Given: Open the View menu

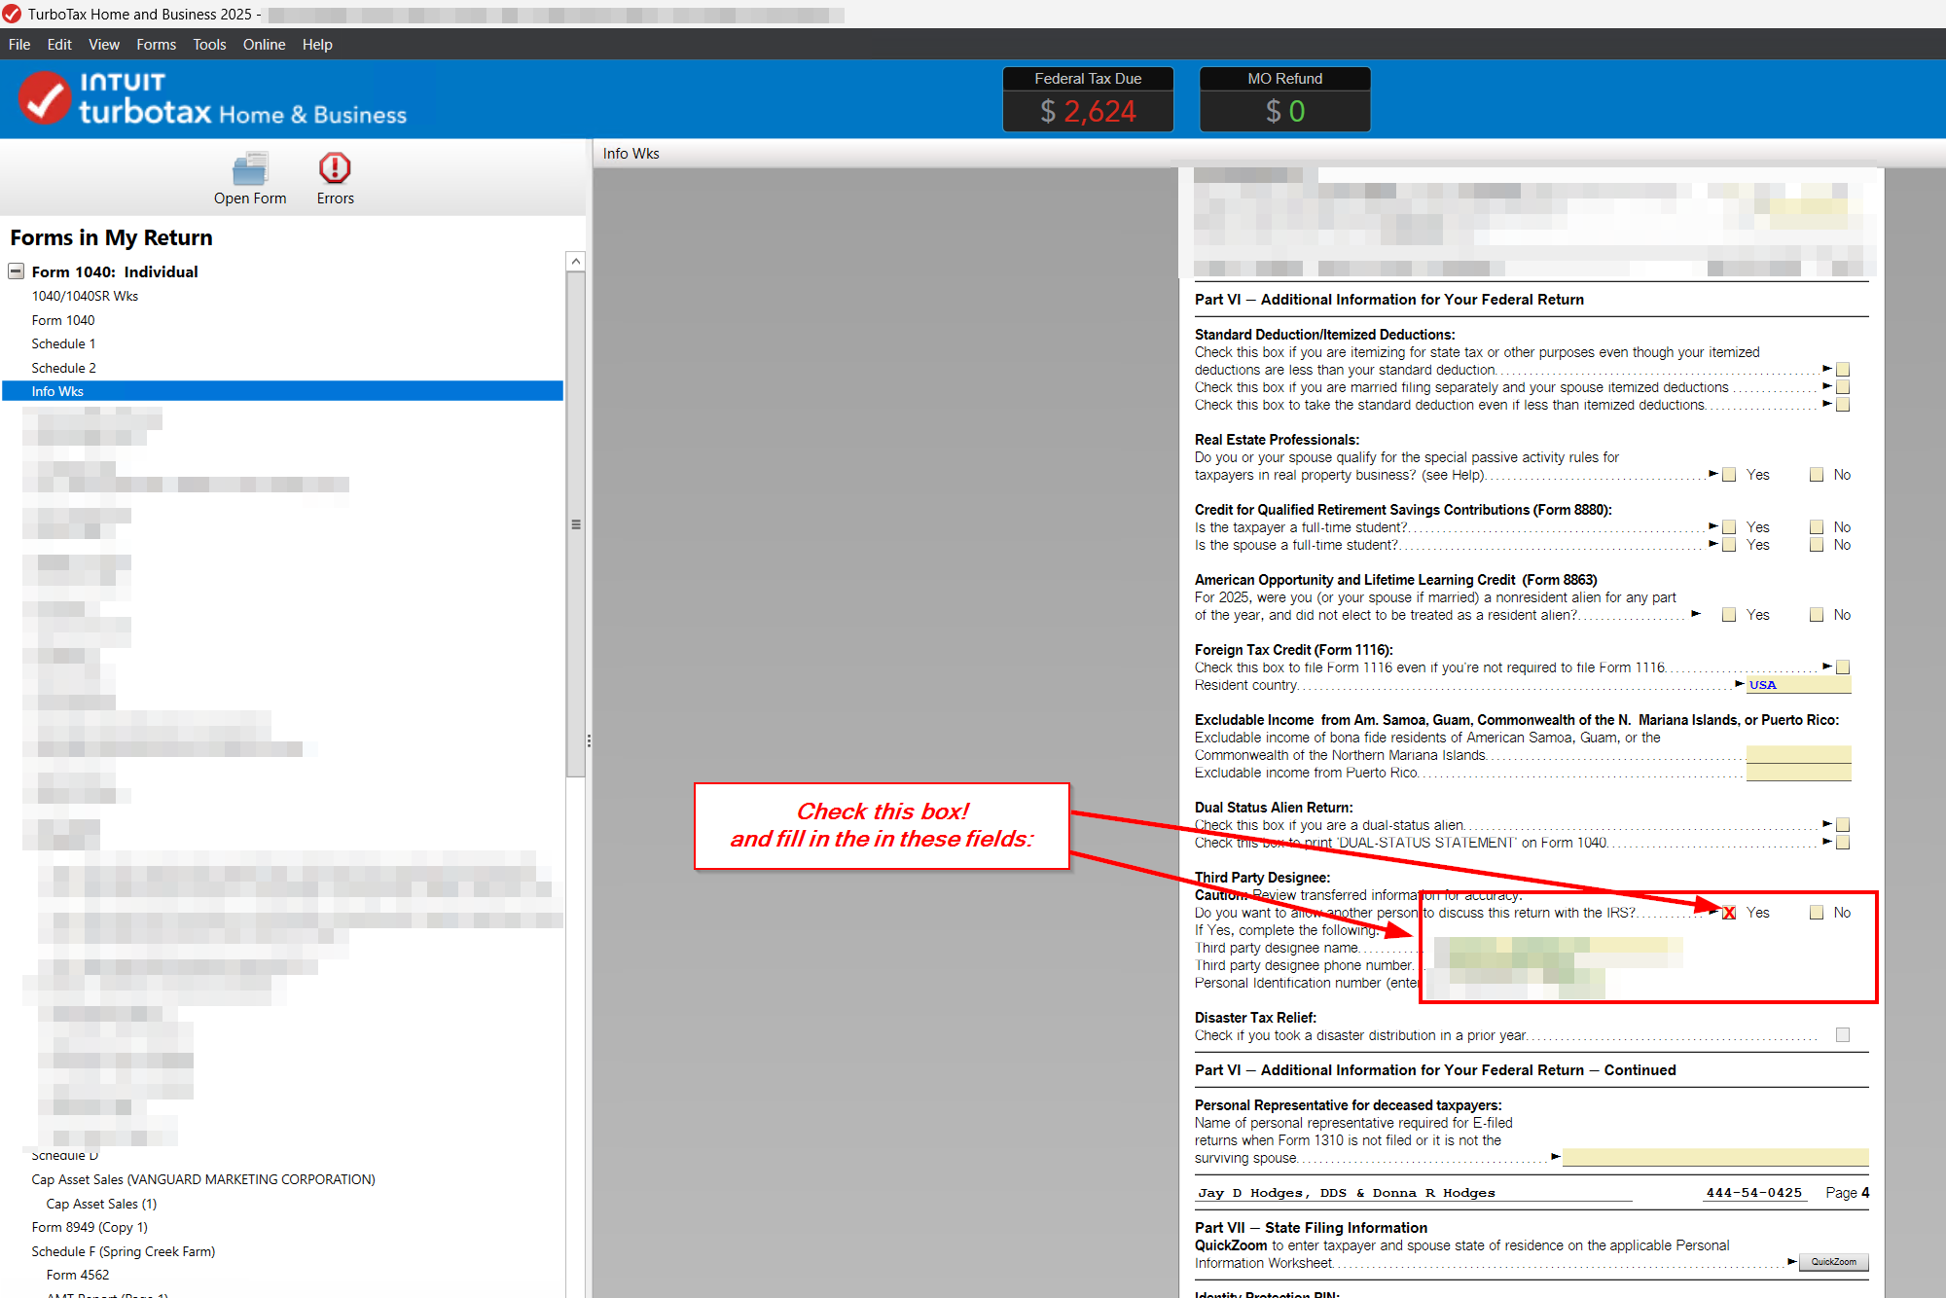Looking at the screenshot, I should pyautogui.click(x=104, y=45).
